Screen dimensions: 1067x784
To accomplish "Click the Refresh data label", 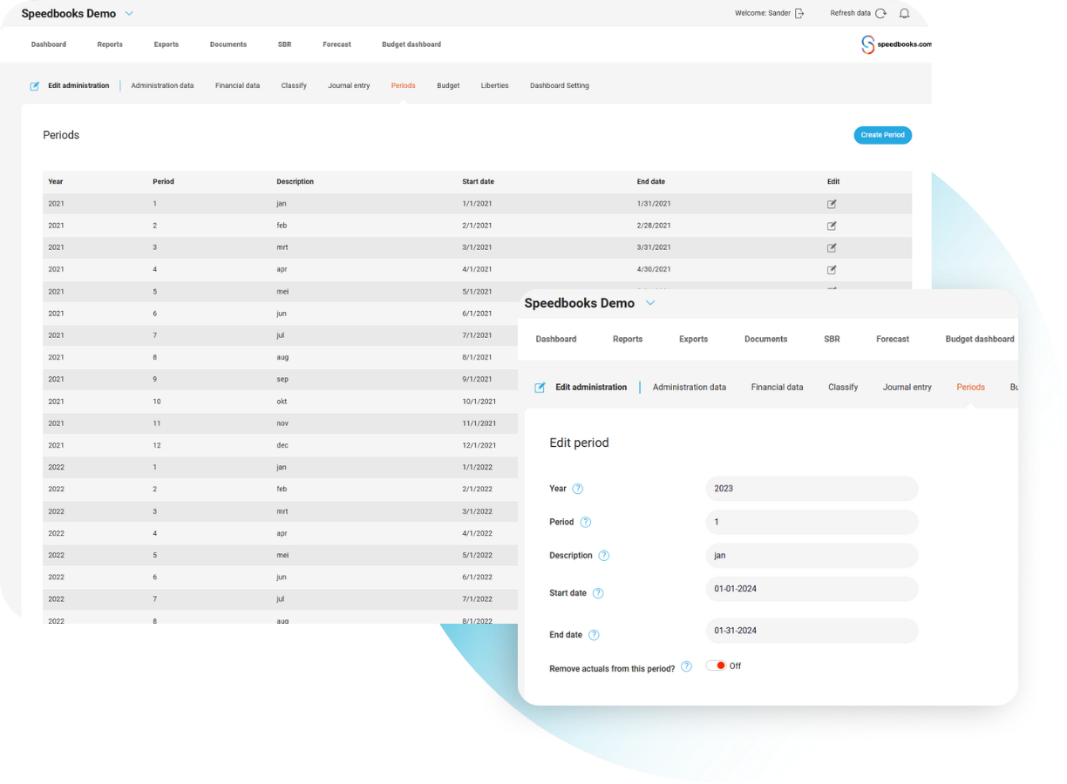I will pos(850,13).
